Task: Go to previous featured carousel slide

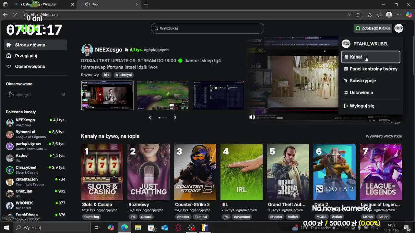Action: click(150, 117)
